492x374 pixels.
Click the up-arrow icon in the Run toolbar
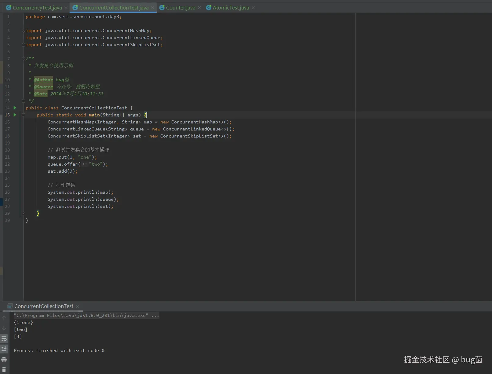tap(4, 318)
